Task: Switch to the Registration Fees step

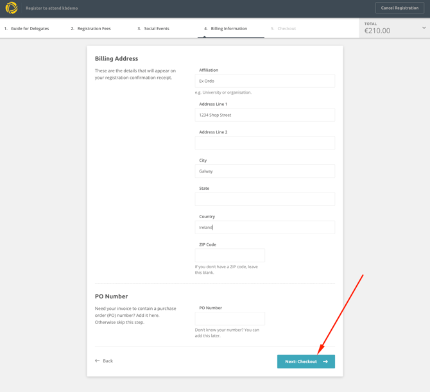Action: click(x=91, y=29)
